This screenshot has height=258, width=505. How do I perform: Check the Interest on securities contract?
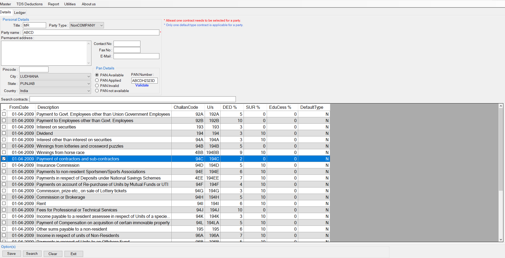[4, 127]
